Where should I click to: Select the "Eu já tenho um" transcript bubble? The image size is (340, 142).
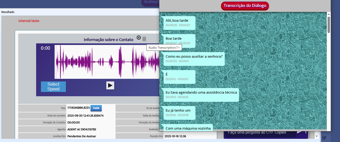179,112
